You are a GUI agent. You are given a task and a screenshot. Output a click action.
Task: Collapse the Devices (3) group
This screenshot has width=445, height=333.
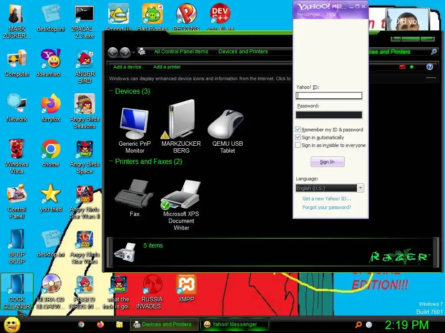tap(111, 91)
